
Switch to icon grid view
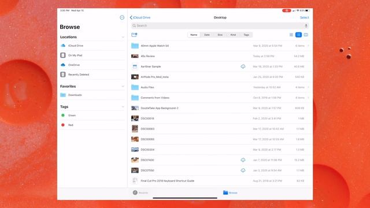[x=291, y=35]
